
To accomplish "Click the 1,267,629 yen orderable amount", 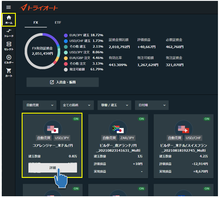I will click(x=148, y=65).
